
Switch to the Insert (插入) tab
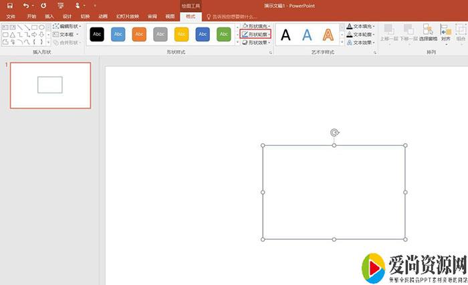pyautogui.click(x=49, y=16)
